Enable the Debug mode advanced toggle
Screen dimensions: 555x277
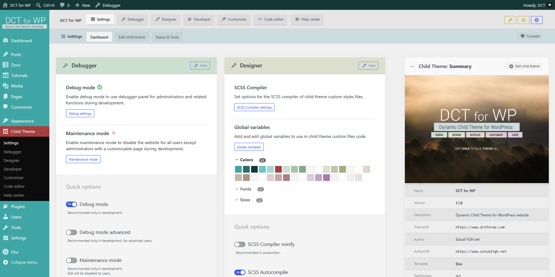click(72, 232)
